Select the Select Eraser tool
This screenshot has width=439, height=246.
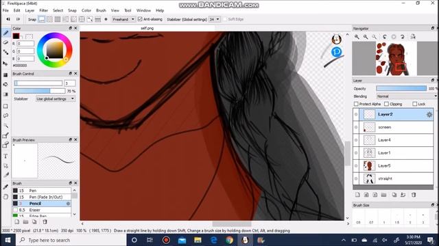(5, 145)
